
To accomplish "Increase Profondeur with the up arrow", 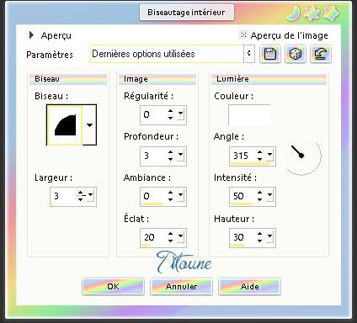I will [171, 152].
